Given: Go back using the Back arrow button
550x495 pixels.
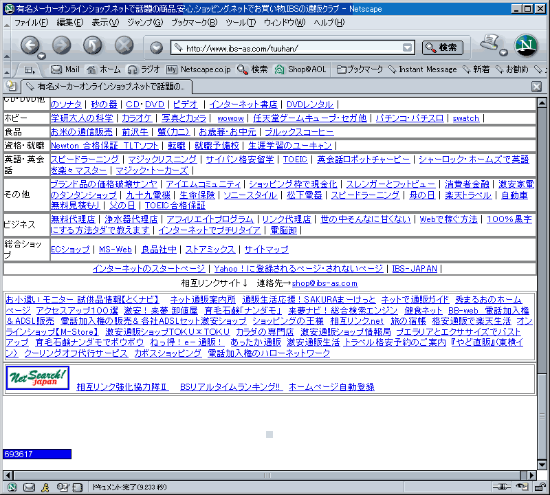Looking at the screenshot, I should 29,45.
